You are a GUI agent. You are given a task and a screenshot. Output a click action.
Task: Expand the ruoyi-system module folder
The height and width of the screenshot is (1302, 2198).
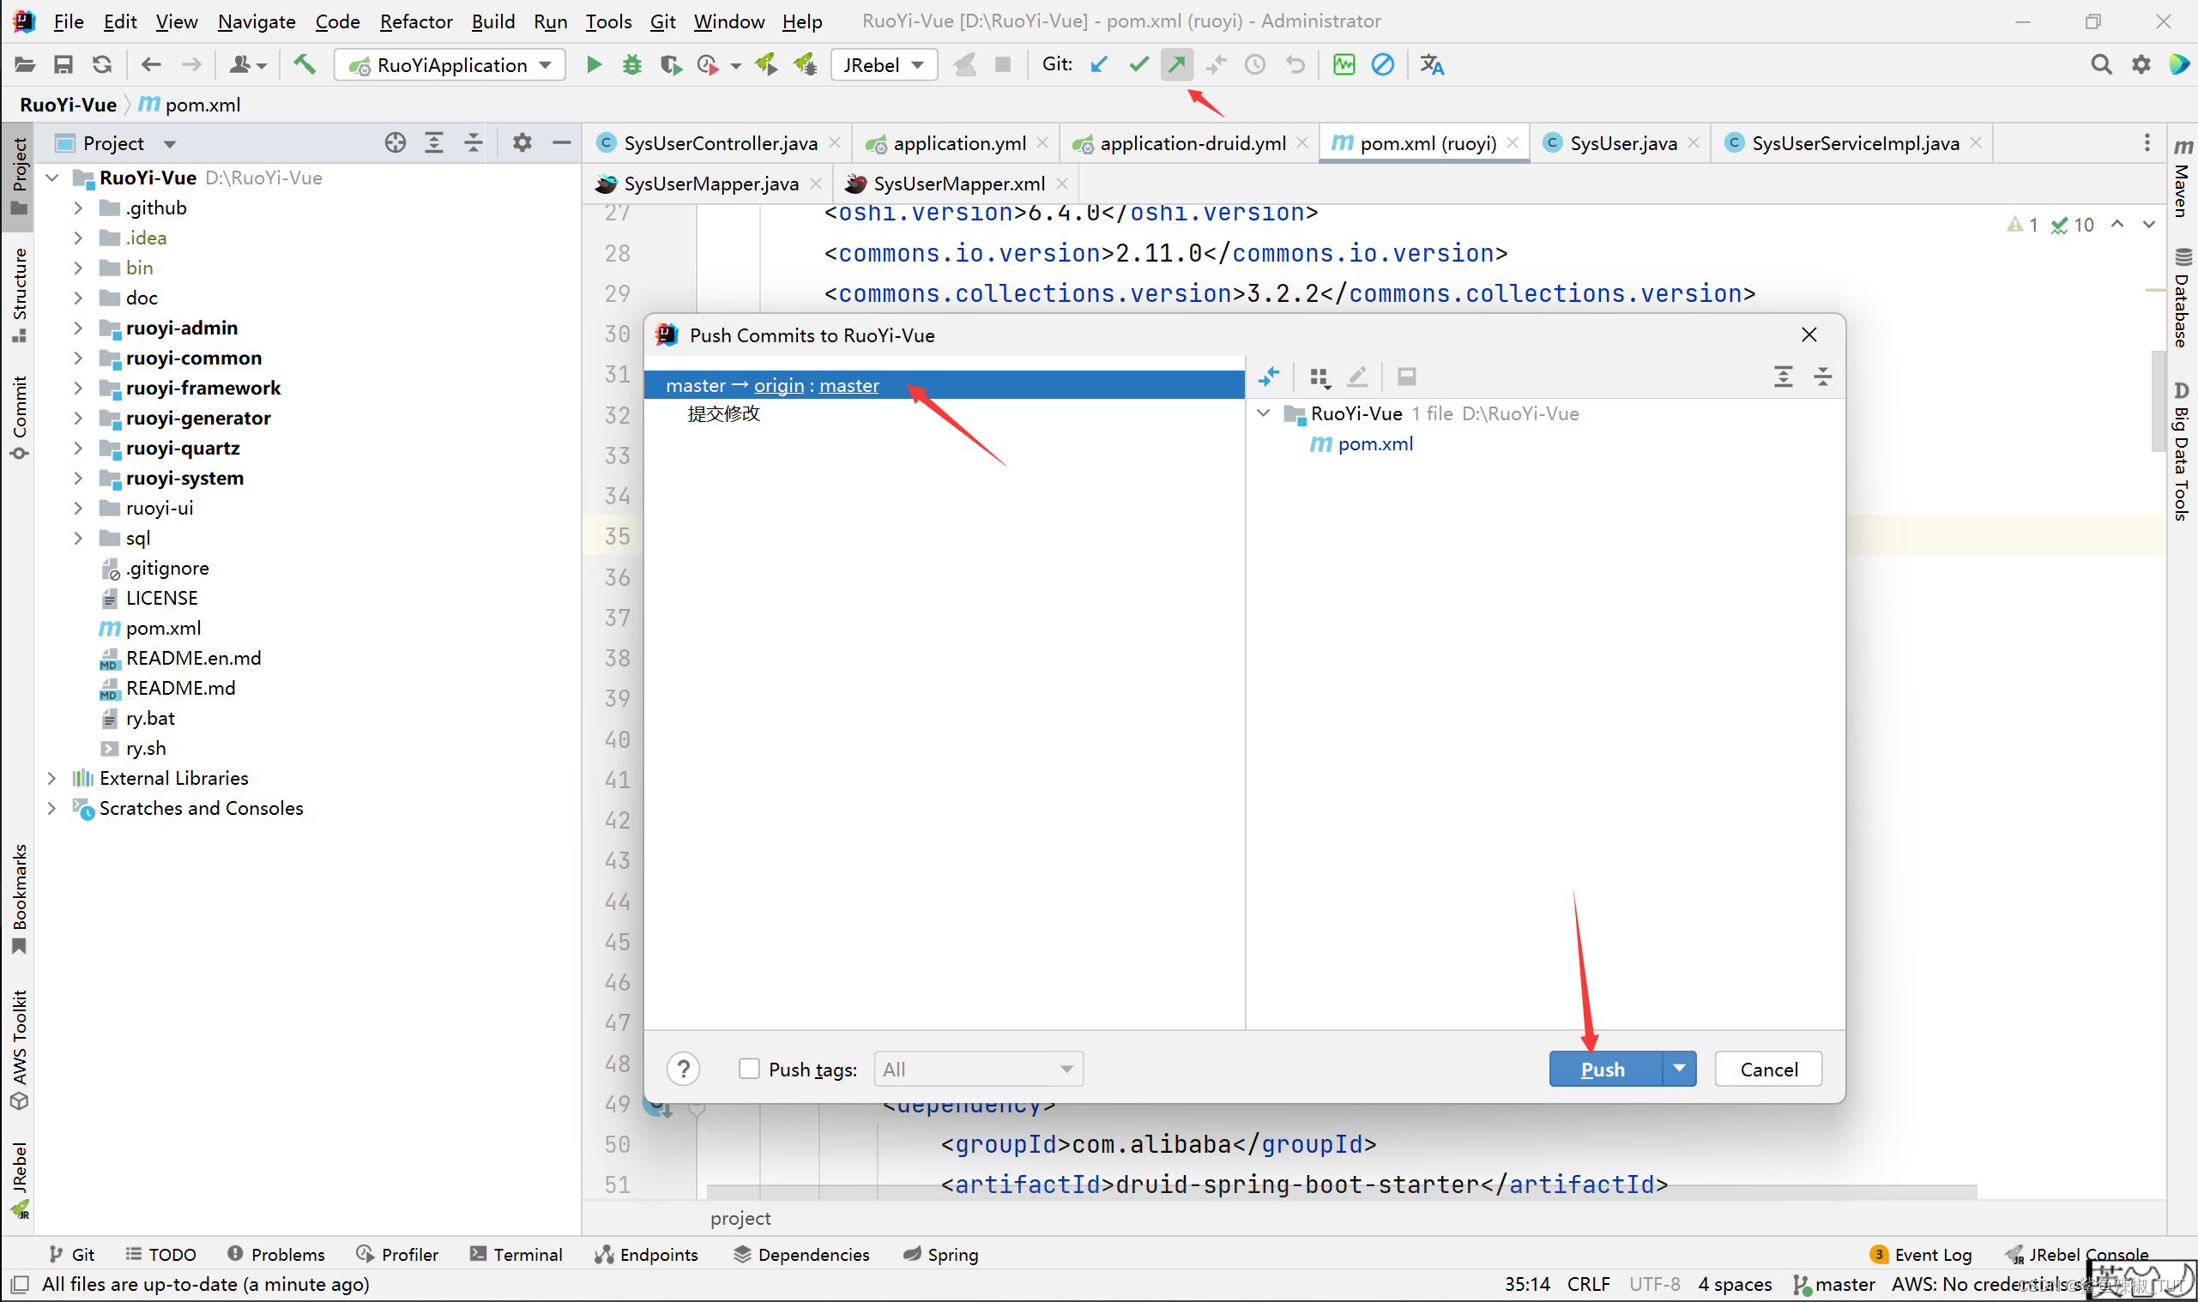pyautogui.click(x=78, y=478)
